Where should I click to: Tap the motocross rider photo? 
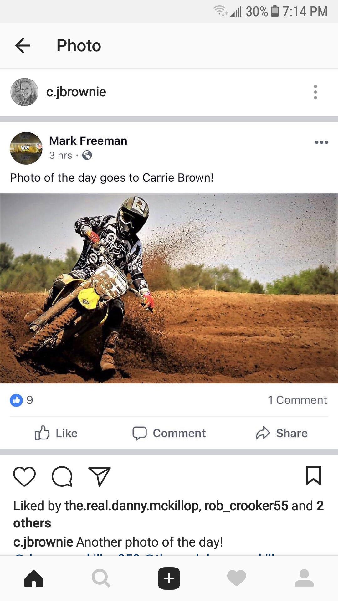[x=169, y=288]
